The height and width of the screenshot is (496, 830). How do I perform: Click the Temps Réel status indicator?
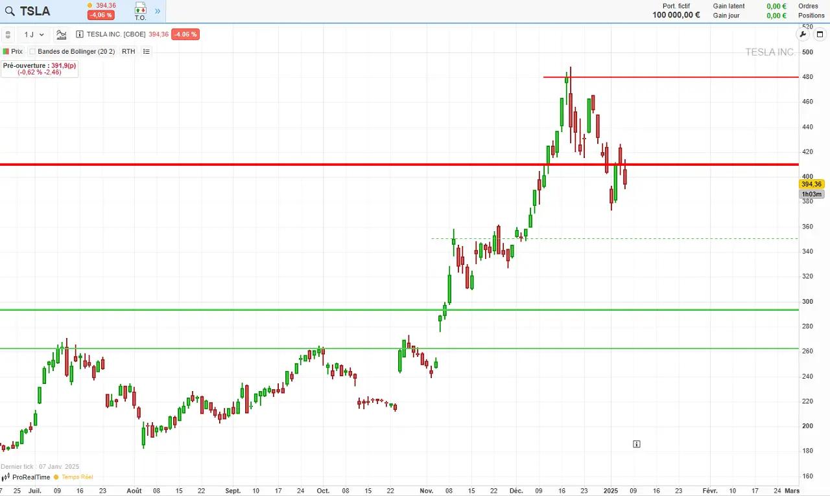point(74,477)
